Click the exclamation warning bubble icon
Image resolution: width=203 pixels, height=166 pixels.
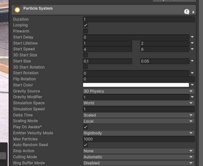click(187, 12)
